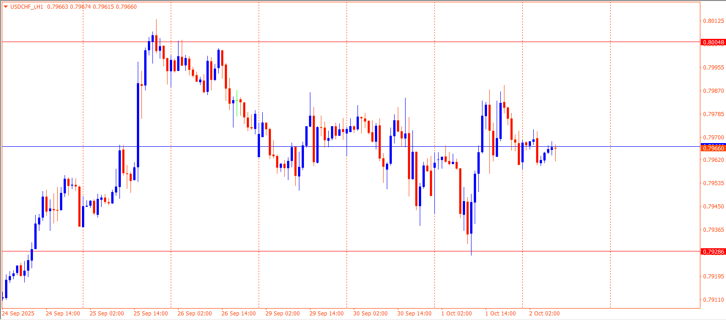
Task: Click the 0.79110 value on price scale
Action: (x=713, y=300)
